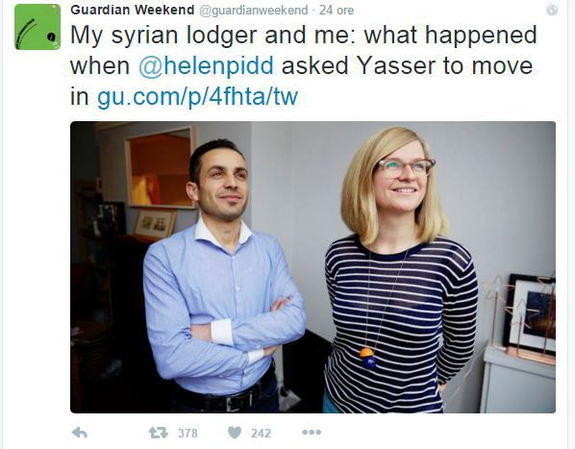Like the tweet with heart icon

[x=235, y=433]
